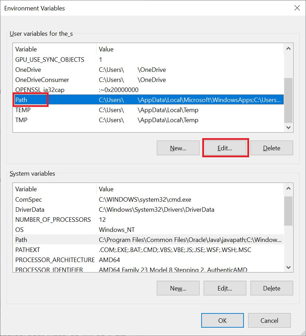This screenshot has height=336, width=306.
Task: Click System variables scrollbar thumb
Action: pyautogui.click(x=288, y=211)
